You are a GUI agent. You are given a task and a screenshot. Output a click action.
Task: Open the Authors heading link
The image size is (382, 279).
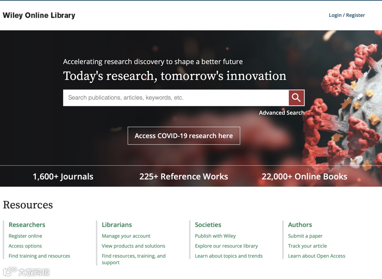click(300, 225)
